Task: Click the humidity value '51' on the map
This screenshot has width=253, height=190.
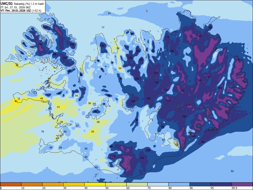Action: tap(58, 107)
